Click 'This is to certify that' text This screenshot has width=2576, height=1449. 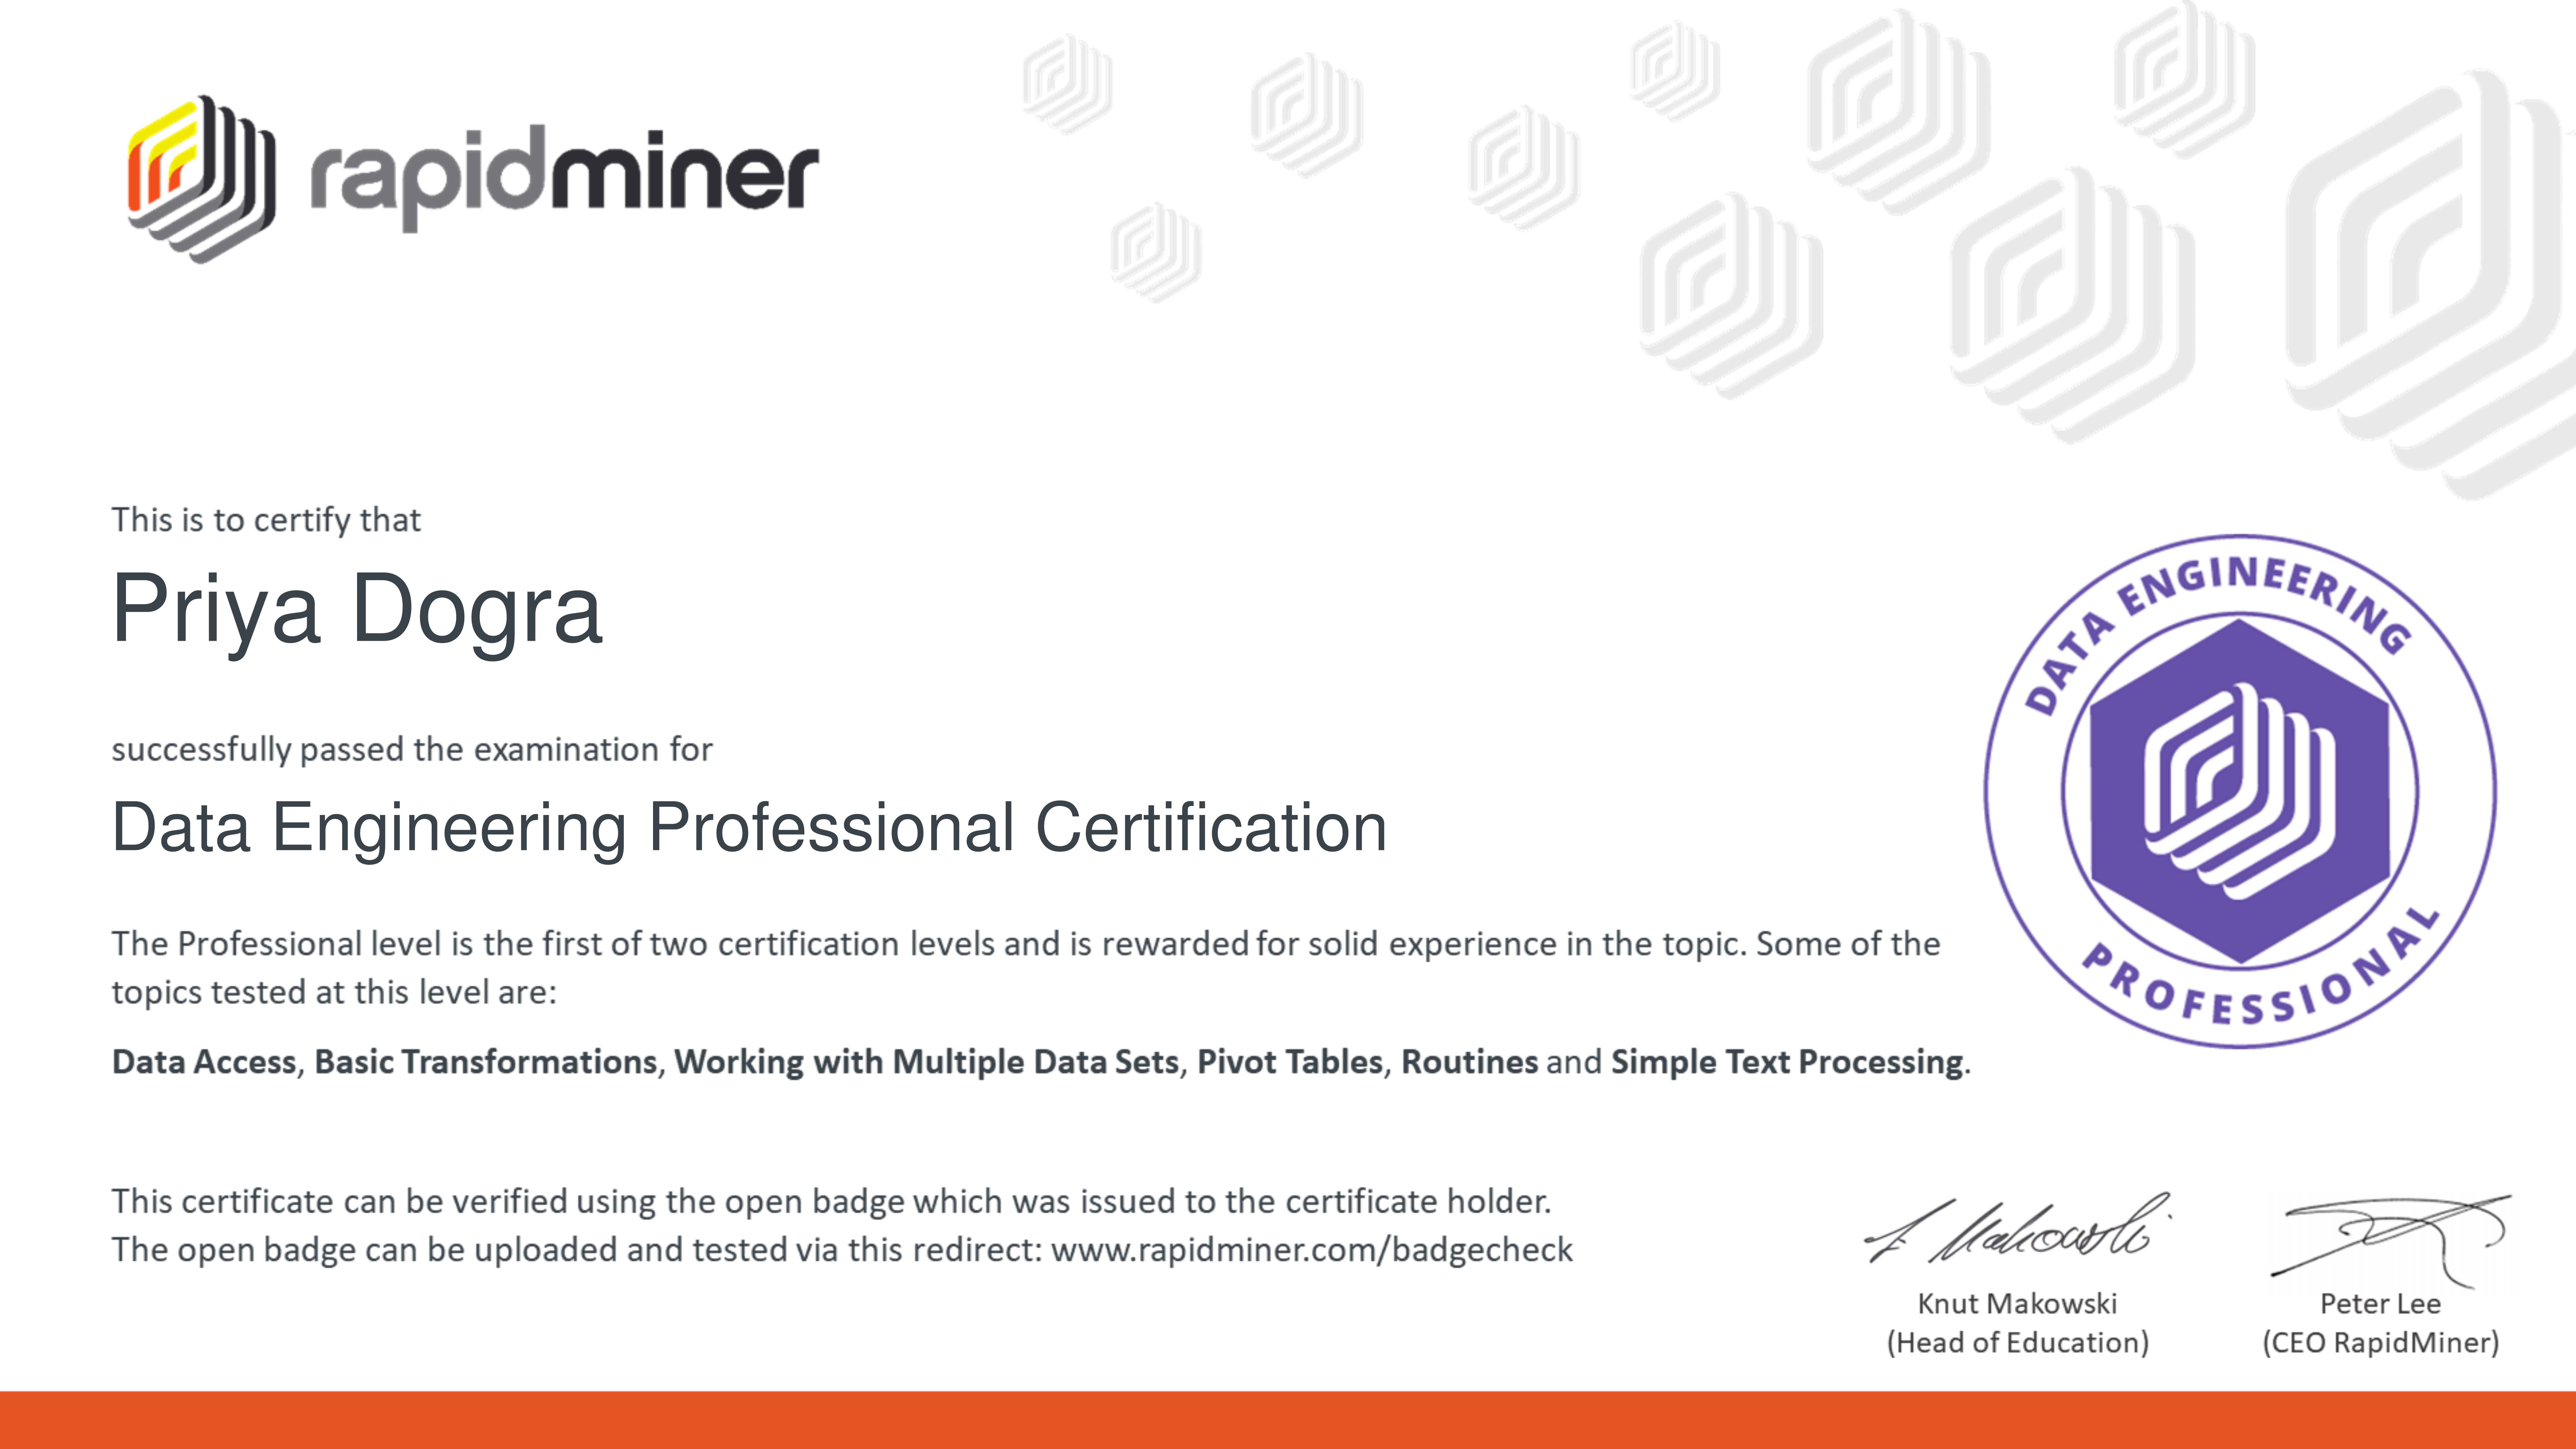coord(266,520)
